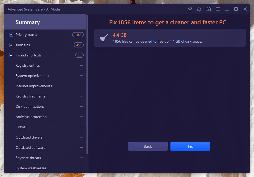
Task: Uncheck the Junk files checkbox
Action: click(x=11, y=45)
